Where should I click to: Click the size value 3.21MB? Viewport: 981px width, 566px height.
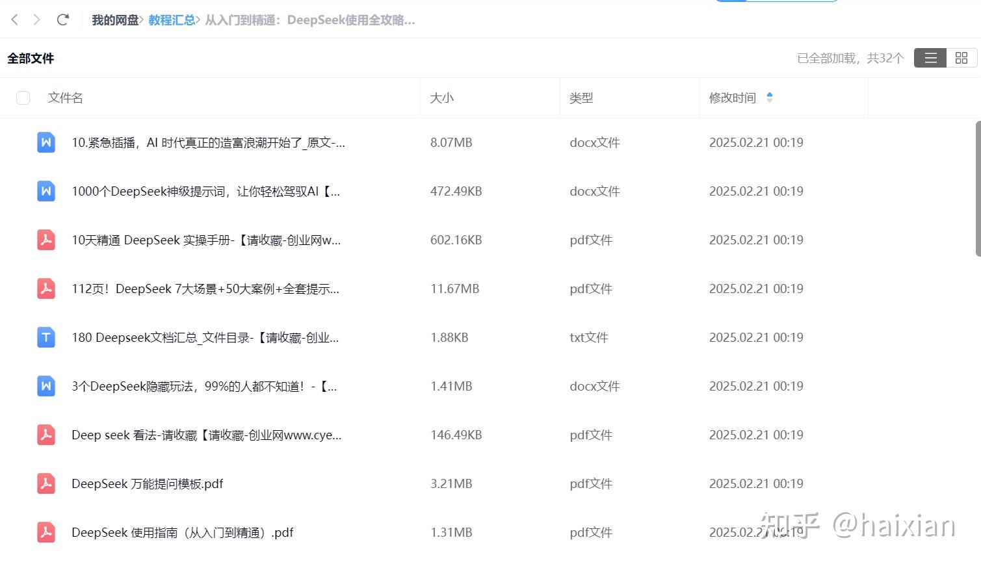click(451, 483)
